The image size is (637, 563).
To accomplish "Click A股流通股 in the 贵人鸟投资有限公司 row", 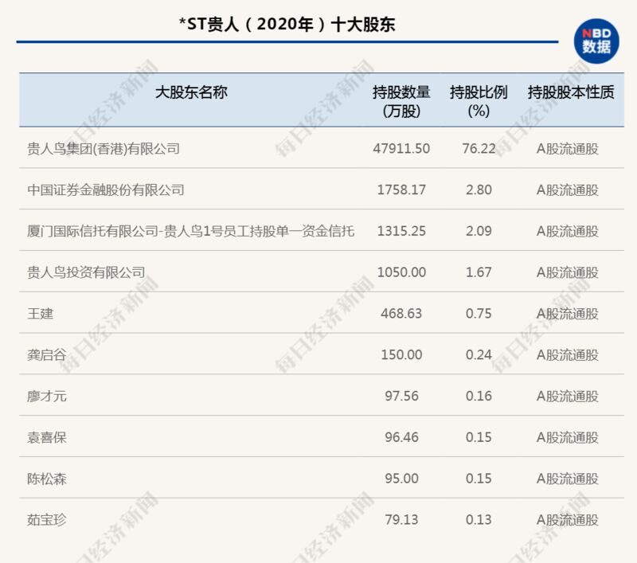I will pyautogui.click(x=568, y=272).
